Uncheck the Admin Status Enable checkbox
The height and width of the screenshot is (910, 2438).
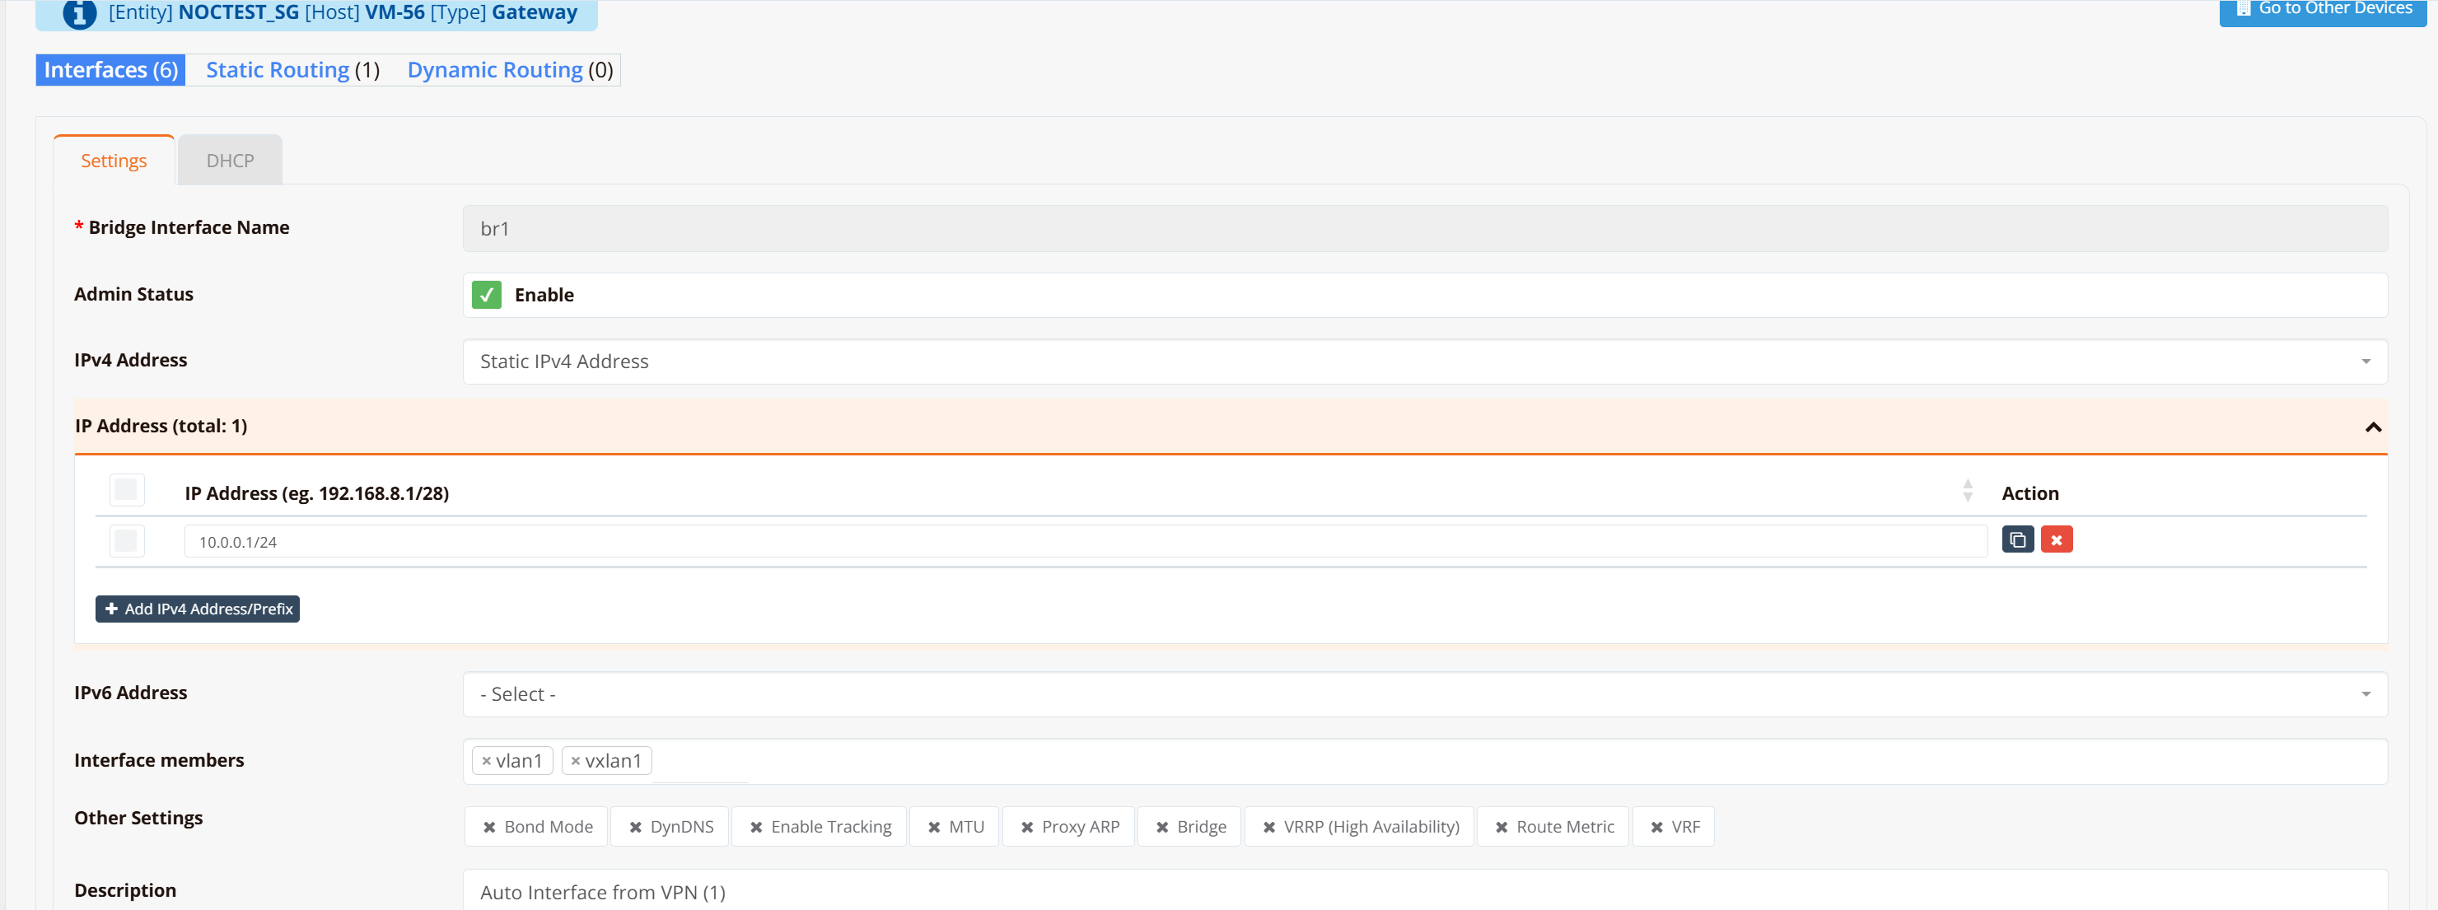coord(487,295)
